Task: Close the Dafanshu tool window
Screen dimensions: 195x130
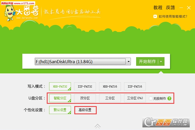Action: 189,8
